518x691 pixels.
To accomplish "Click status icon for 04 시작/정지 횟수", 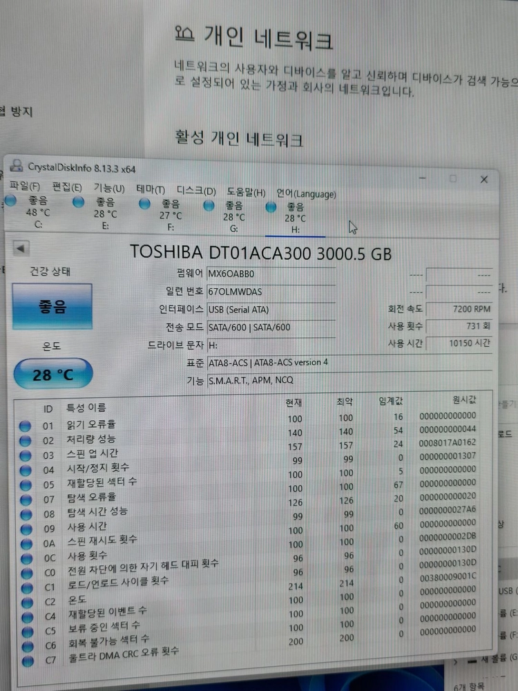I will tap(26, 470).
